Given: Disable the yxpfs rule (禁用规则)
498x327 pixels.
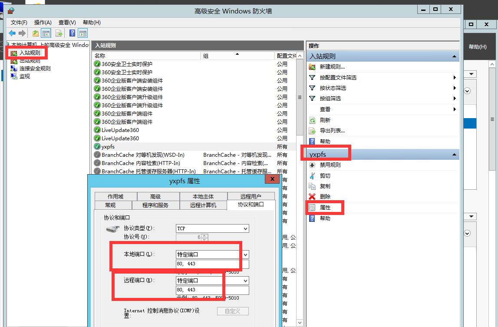Looking at the screenshot, I should pos(330,165).
